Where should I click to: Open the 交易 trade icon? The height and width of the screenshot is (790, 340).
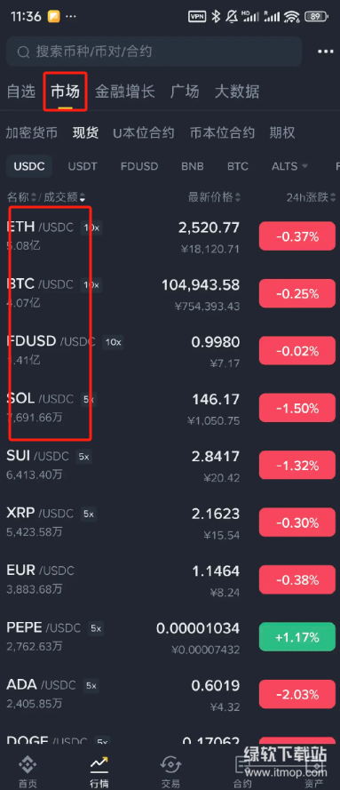170,765
